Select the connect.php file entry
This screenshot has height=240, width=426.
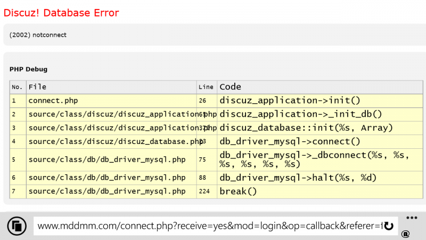point(53,100)
